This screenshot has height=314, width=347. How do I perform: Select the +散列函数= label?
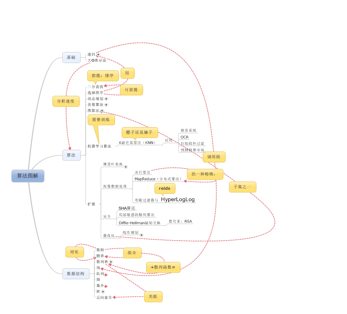(x=163, y=267)
